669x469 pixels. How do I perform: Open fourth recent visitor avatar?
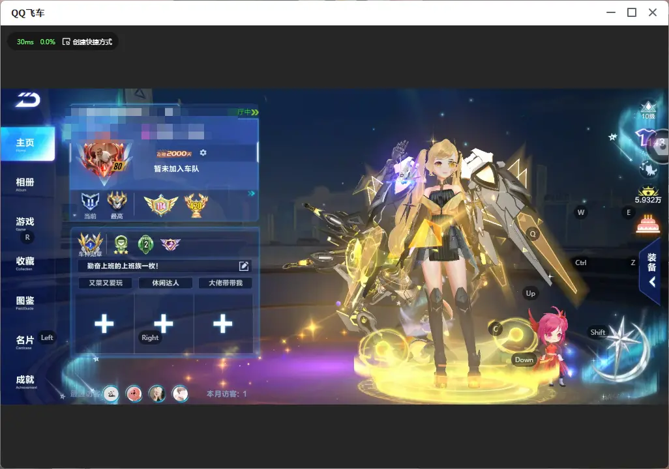pos(180,393)
